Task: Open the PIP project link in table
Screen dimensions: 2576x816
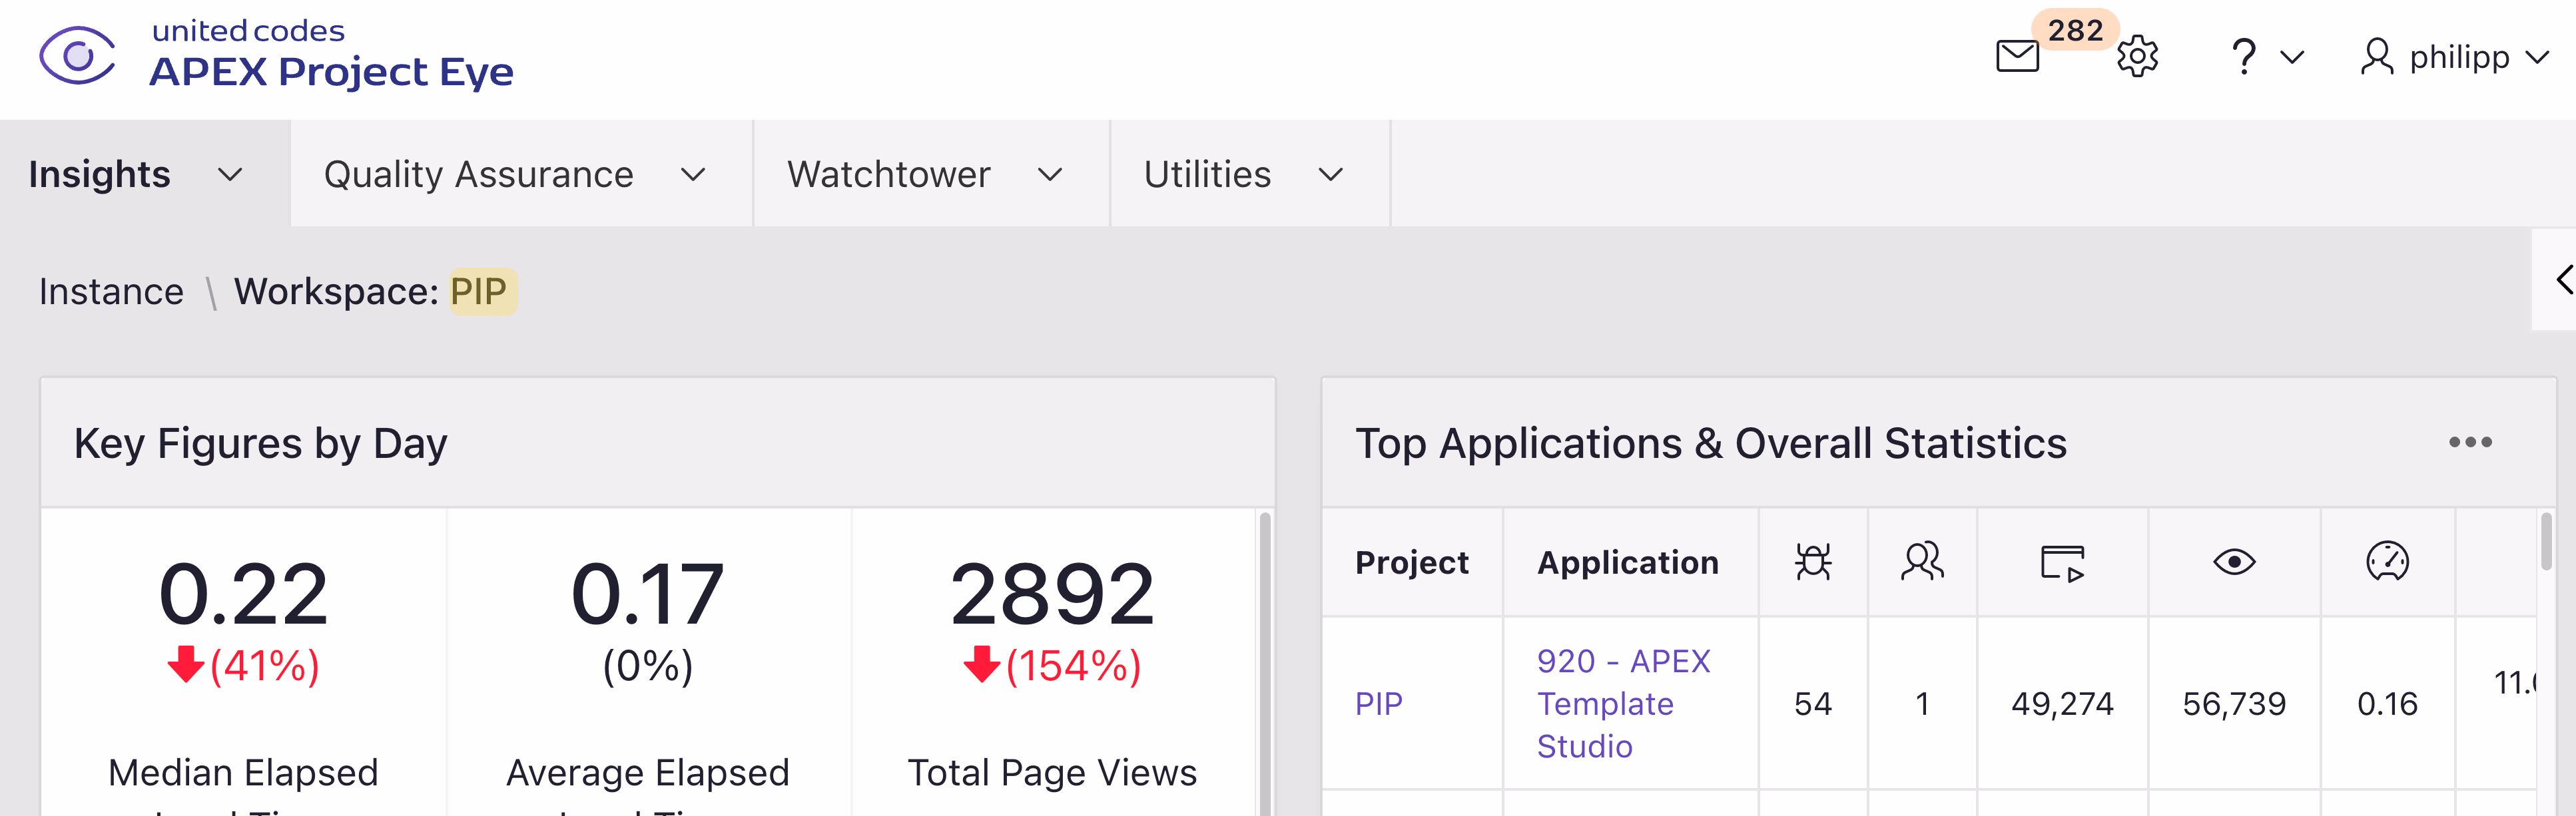Action: pyautogui.click(x=1378, y=704)
